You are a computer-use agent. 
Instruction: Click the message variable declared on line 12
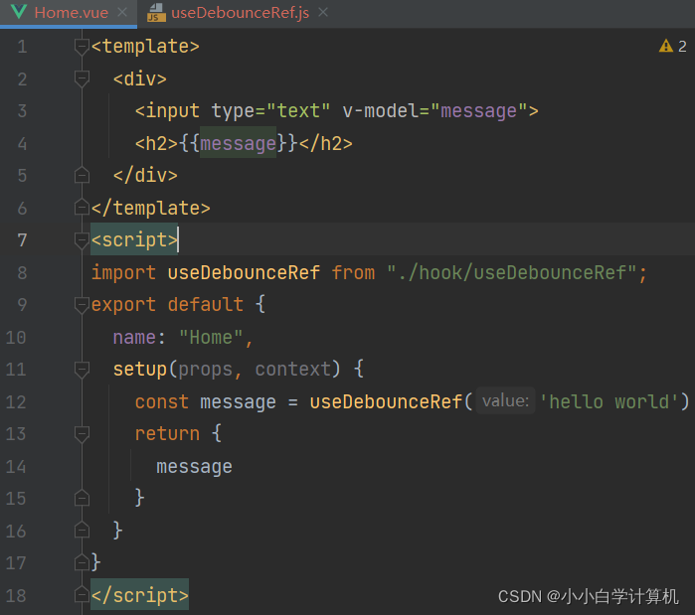point(238,402)
